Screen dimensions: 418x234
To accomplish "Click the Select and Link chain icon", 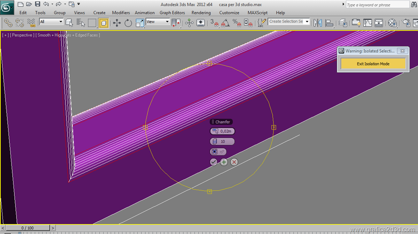I will tap(8, 23).
